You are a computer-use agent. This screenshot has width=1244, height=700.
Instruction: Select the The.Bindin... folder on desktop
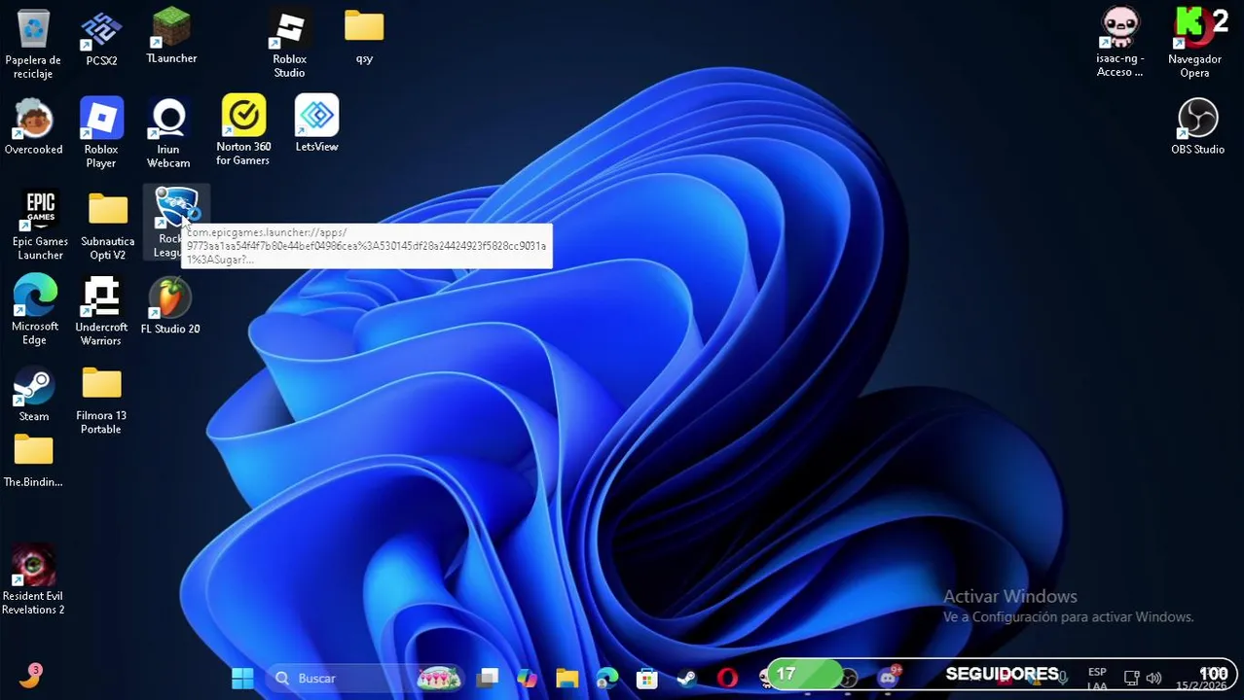(33, 462)
